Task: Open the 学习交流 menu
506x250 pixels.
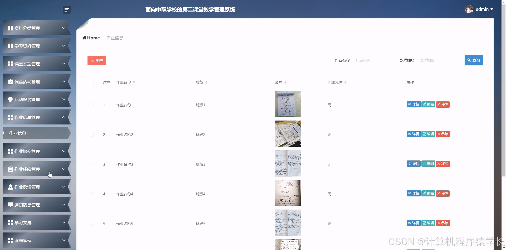Action: click(37, 222)
